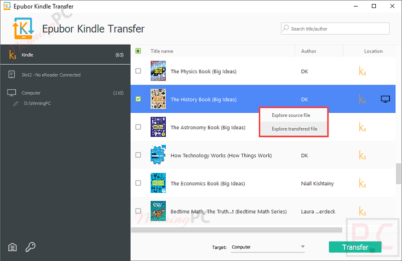The image size is (402, 261).
Task: Check The Astronomy Book checkbox
Action: click(138, 127)
